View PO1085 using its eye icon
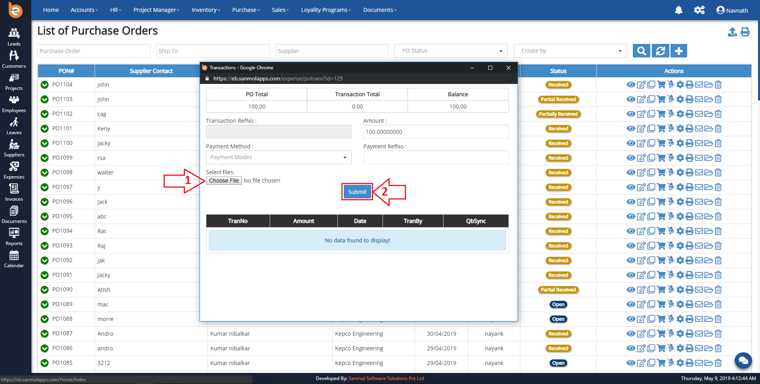760x384 pixels. coord(631,363)
